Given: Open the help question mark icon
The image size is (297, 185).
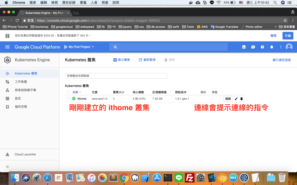Looking at the screenshot, I should pos(262,47).
